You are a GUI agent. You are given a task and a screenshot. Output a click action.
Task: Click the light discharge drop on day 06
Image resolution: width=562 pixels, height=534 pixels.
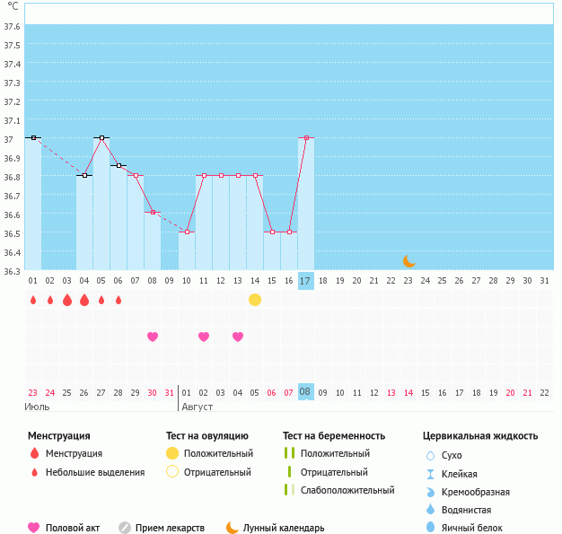pyautogui.click(x=119, y=300)
